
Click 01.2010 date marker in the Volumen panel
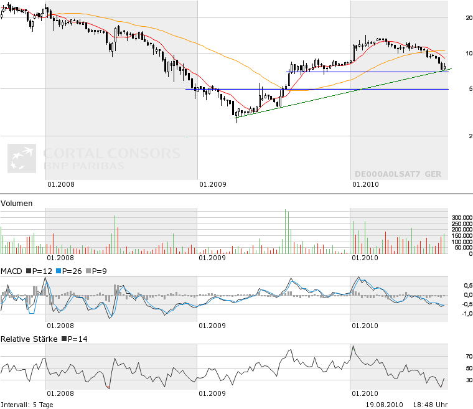coord(365,258)
